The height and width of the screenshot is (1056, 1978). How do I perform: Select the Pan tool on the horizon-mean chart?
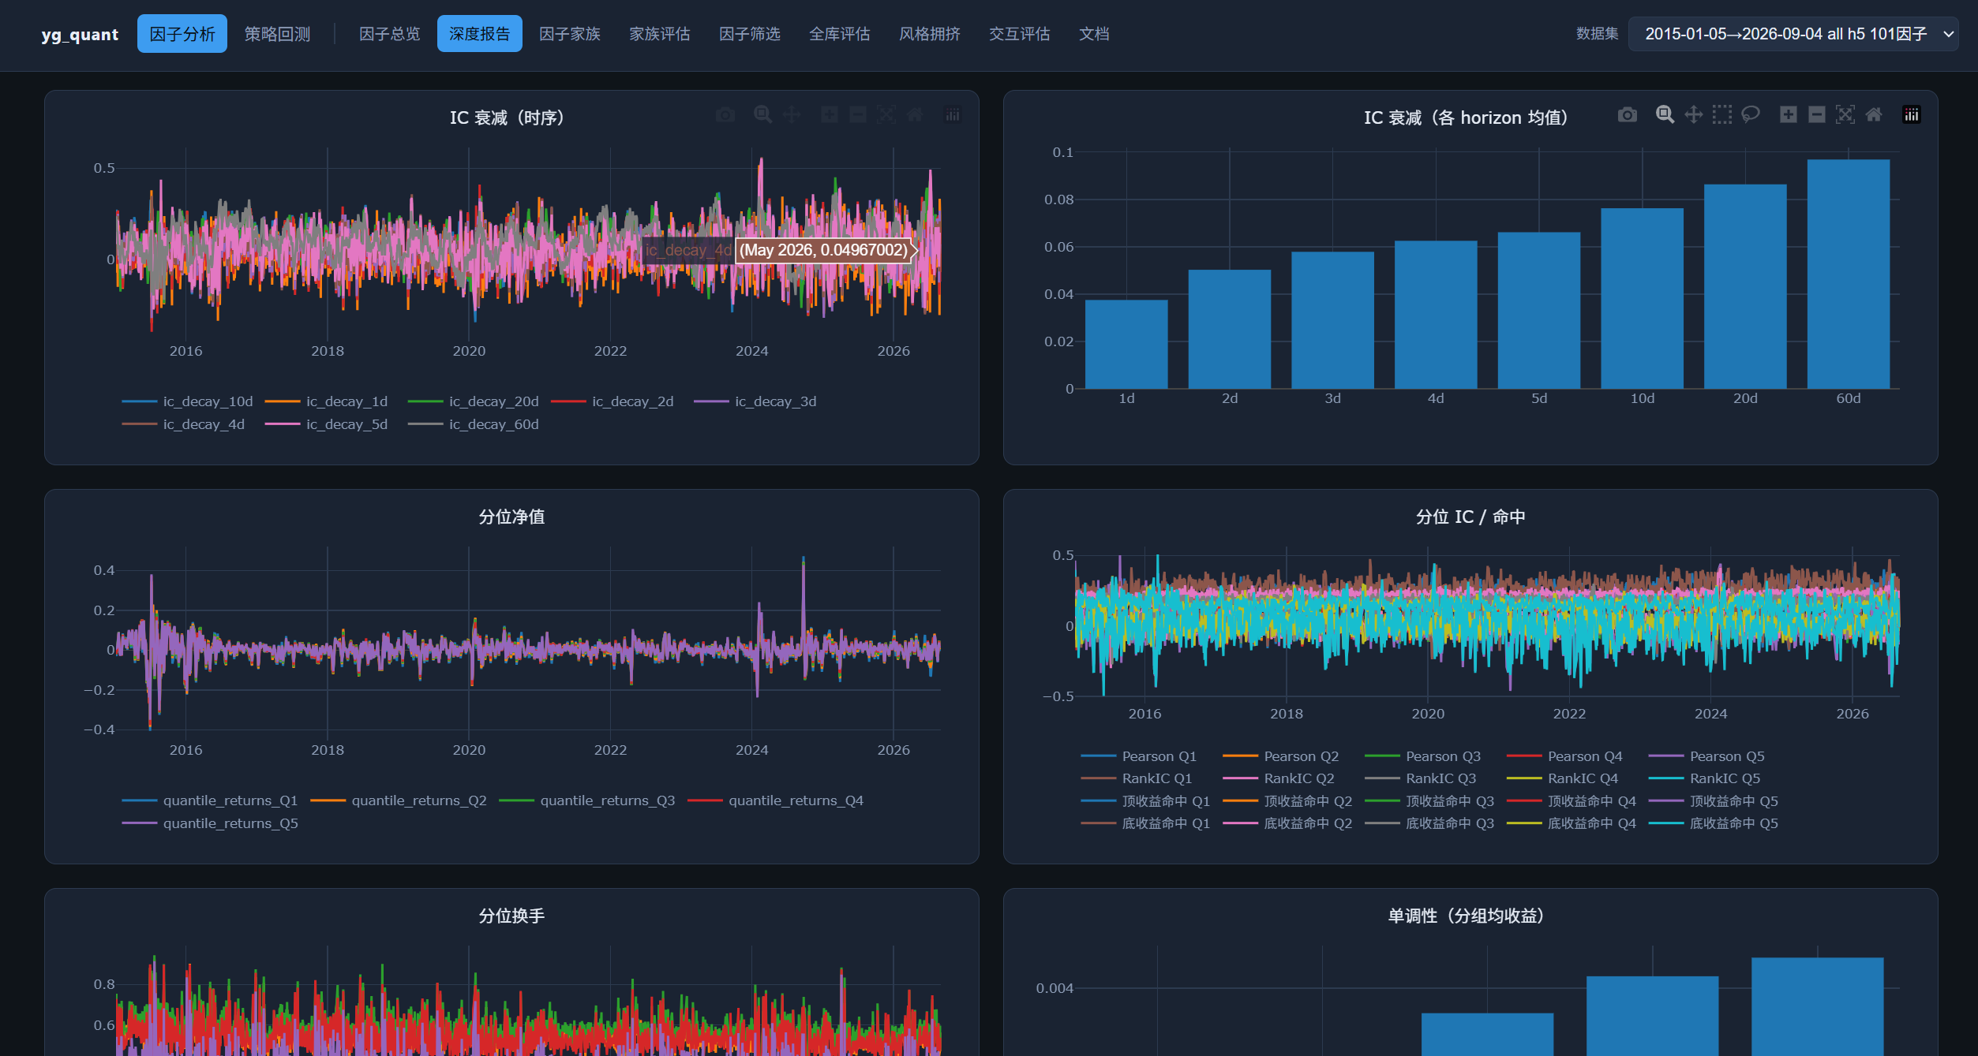[1693, 115]
